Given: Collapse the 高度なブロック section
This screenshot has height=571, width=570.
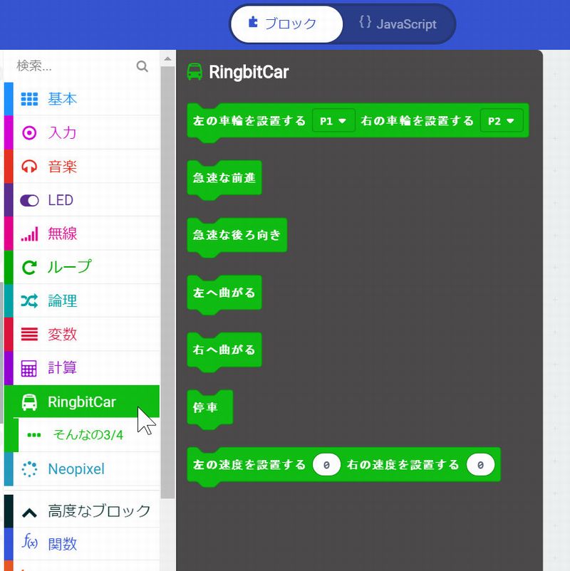Looking at the screenshot, I should [85, 510].
